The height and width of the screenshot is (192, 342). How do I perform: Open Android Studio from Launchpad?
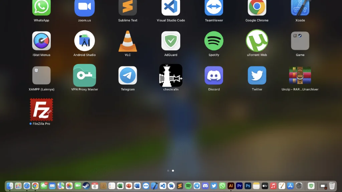click(84, 41)
